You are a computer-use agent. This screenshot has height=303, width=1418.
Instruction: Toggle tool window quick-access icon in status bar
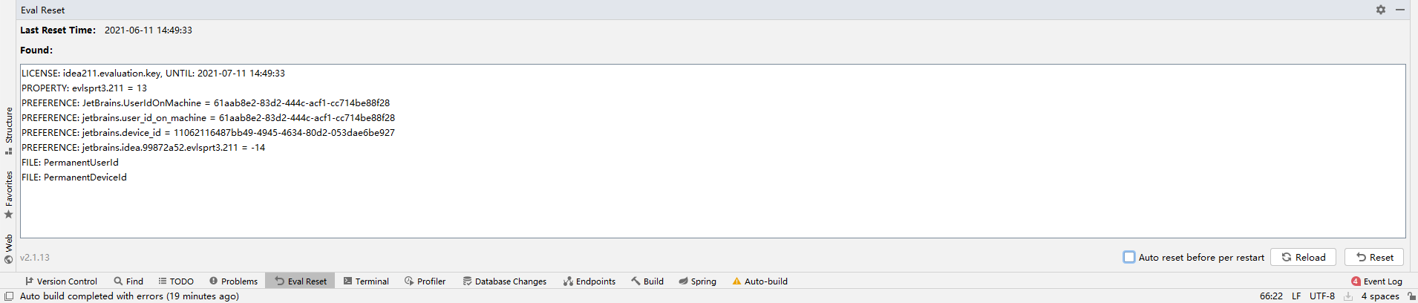pos(9,296)
